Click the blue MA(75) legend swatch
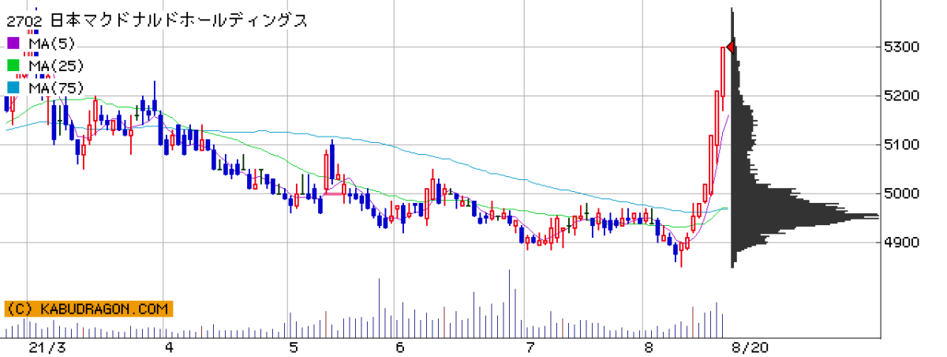The image size is (947, 357). 12,88
